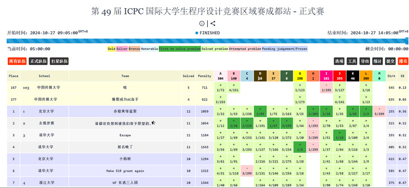Open the 工具 tools menu

tap(352, 61)
